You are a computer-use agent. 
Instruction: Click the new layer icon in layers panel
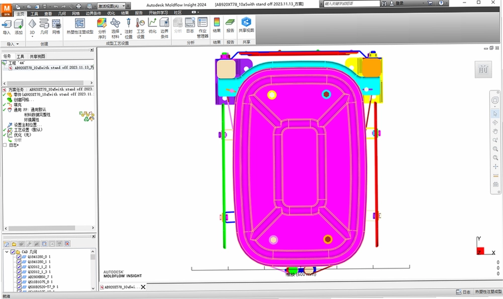pyautogui.click(x=7, y=244)
